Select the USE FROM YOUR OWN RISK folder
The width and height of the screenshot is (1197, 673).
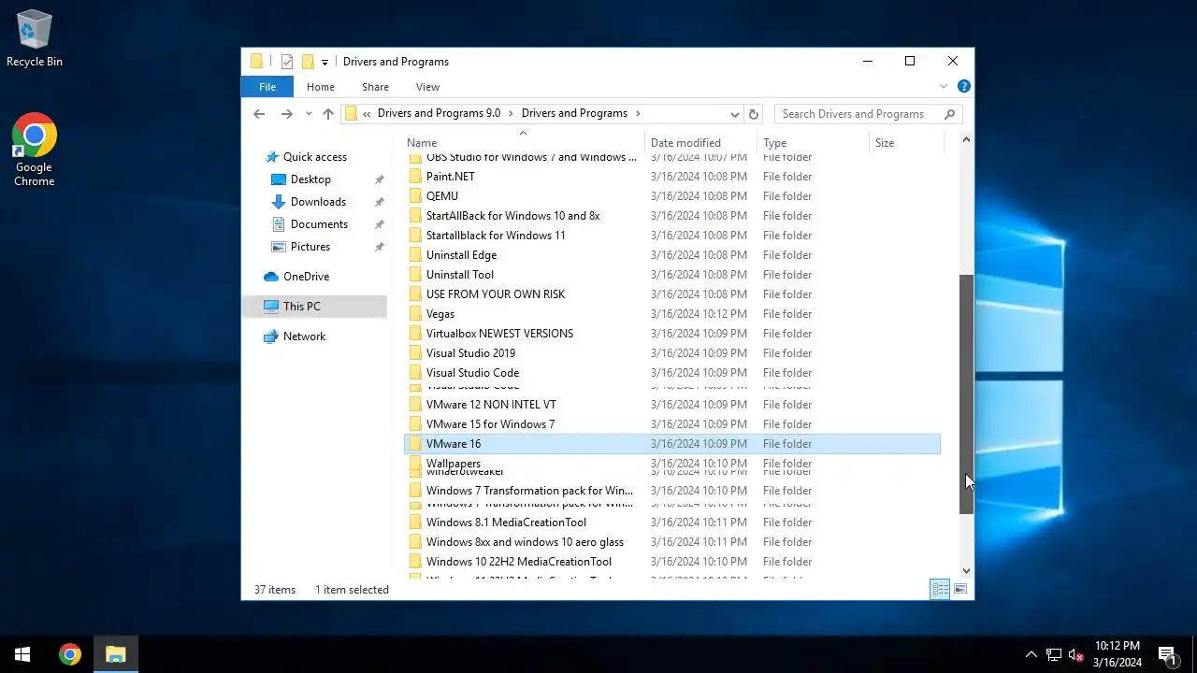pos(671,294)
